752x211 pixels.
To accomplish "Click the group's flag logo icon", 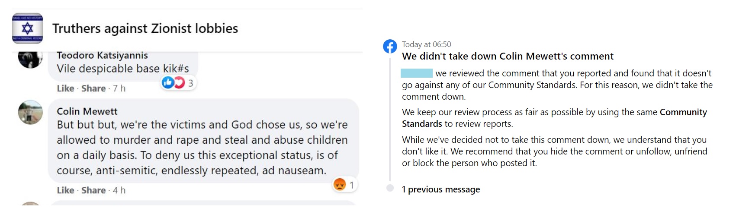I will [x=27, y=28].
